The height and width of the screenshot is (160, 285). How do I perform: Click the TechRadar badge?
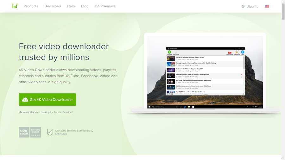pos(24,132)
